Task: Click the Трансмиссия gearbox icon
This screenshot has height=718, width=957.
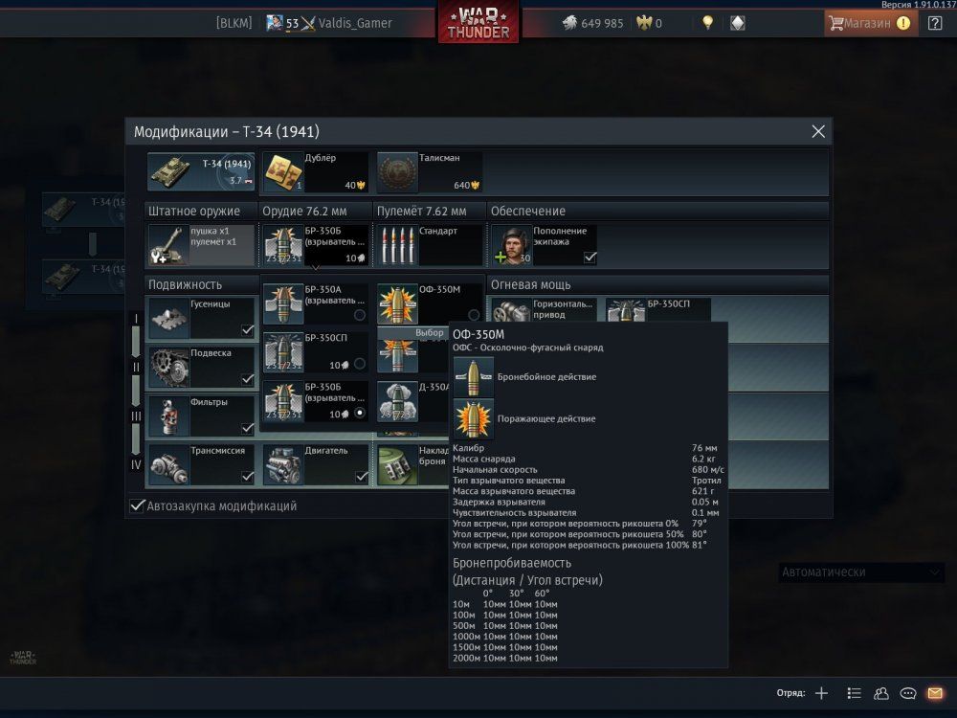Action: point(167,464)
